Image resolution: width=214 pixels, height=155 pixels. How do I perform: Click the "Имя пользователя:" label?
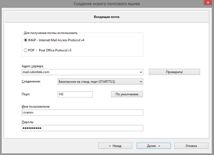coord(36,107)
